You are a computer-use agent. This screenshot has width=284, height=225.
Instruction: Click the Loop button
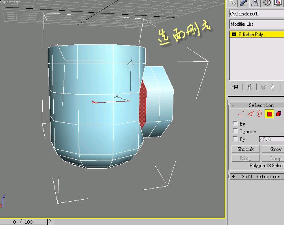tap(273, 158)
